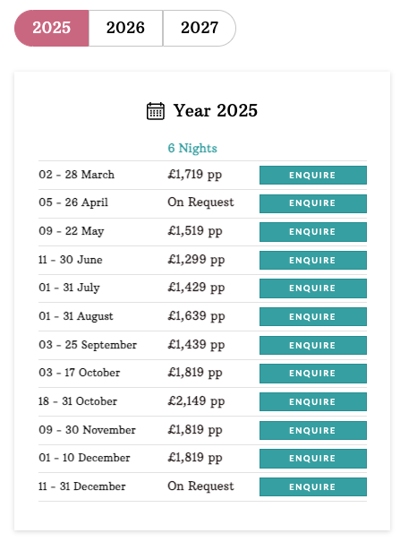Enquire about 09 - 22 May dates
The width and height of the screenshot is (400, 542).
click(313, 232)
